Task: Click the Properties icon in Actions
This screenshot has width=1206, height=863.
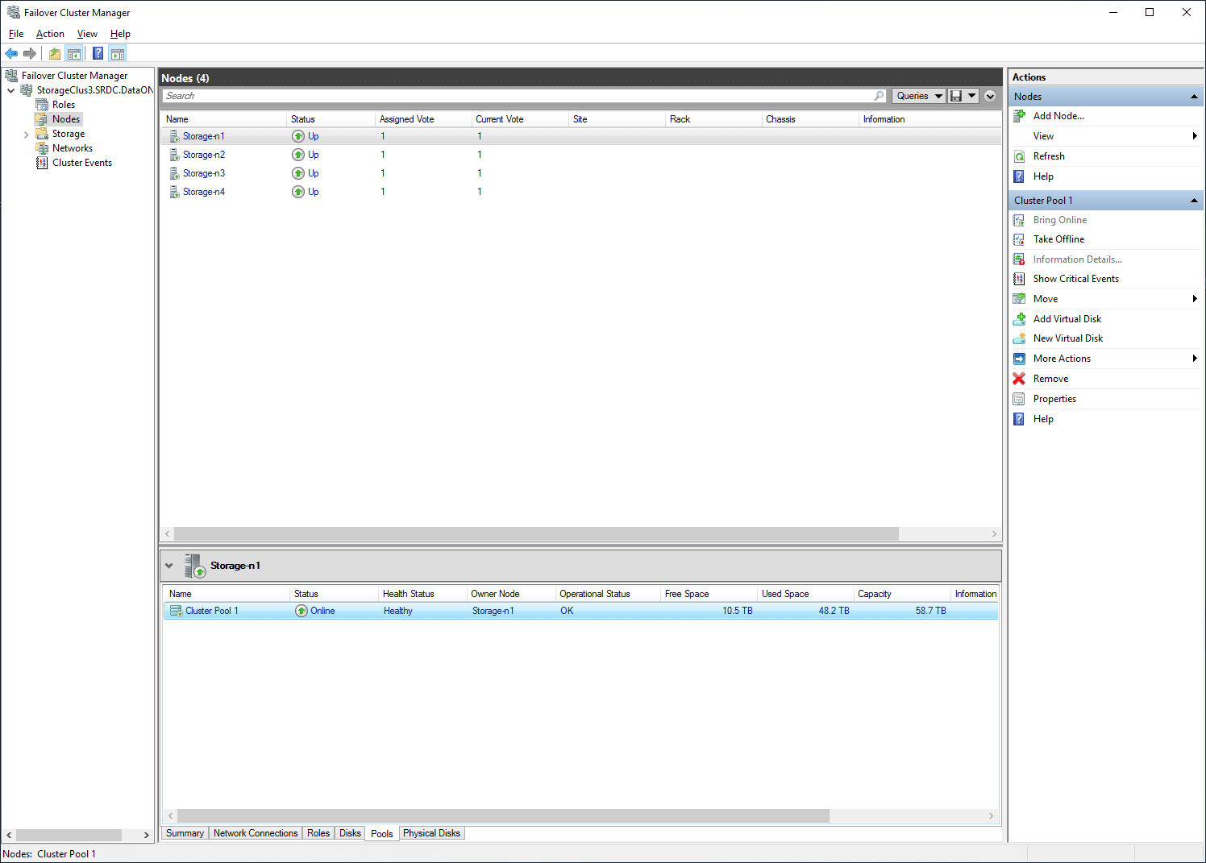Action: pos(1019,399)
